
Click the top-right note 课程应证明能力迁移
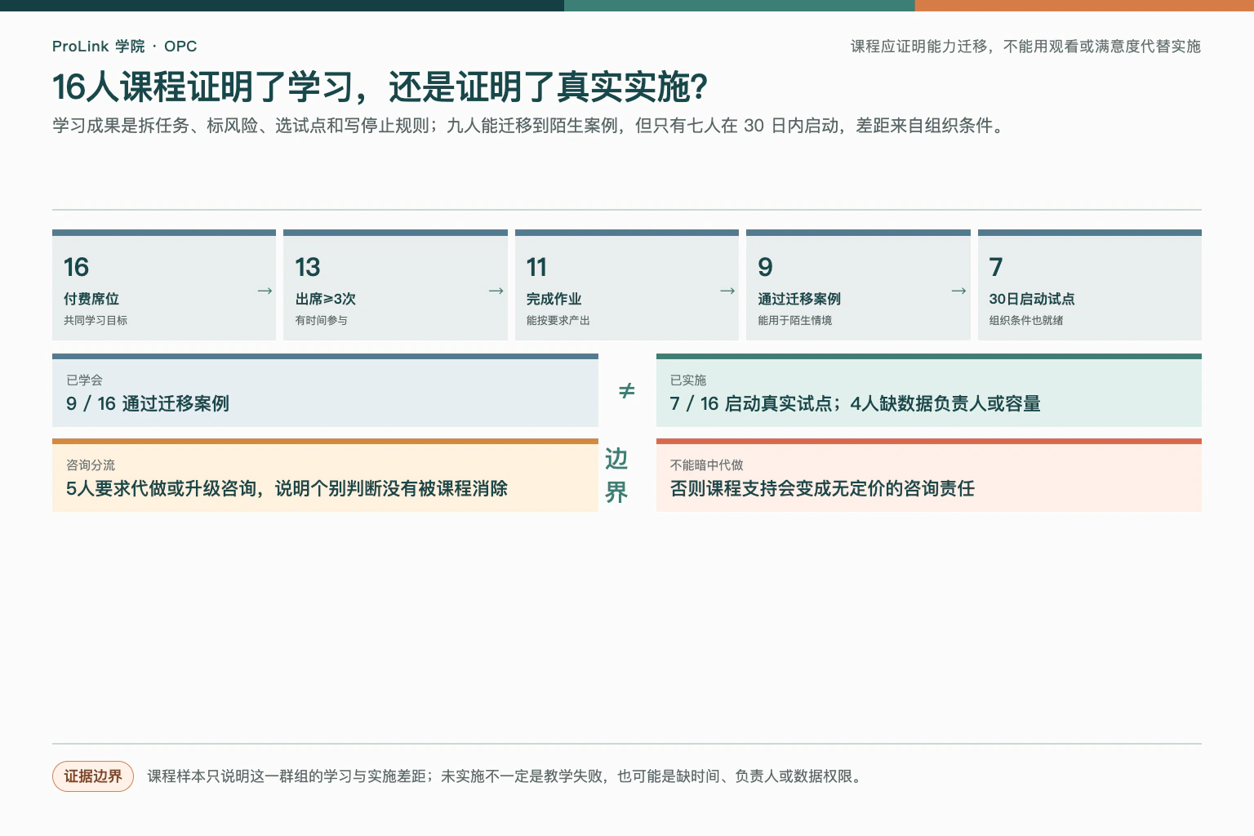coord(1025,47)
